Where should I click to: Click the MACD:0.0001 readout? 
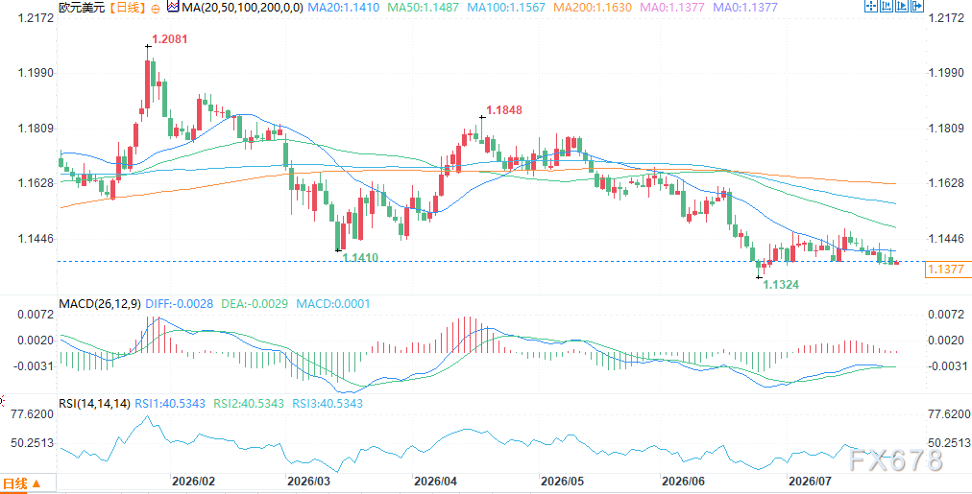click(333, 304)
